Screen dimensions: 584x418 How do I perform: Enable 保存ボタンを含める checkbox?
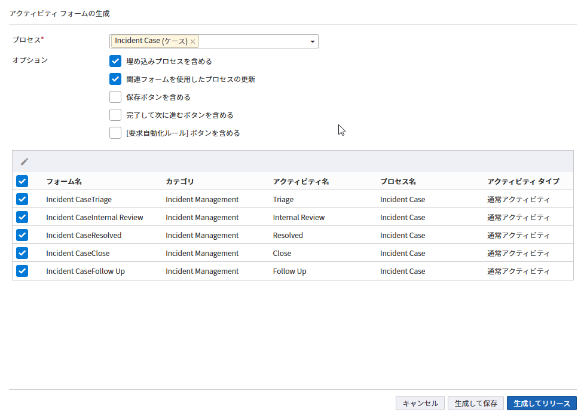(115, 97)
